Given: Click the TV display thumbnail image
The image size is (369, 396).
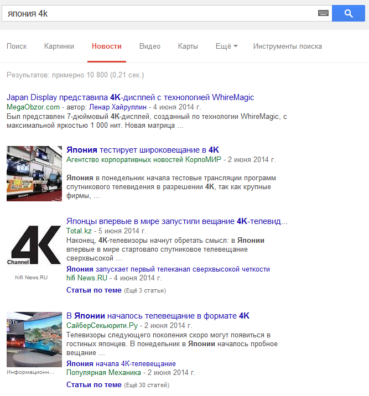Looking at the screenshot, I should coord(34,340).
